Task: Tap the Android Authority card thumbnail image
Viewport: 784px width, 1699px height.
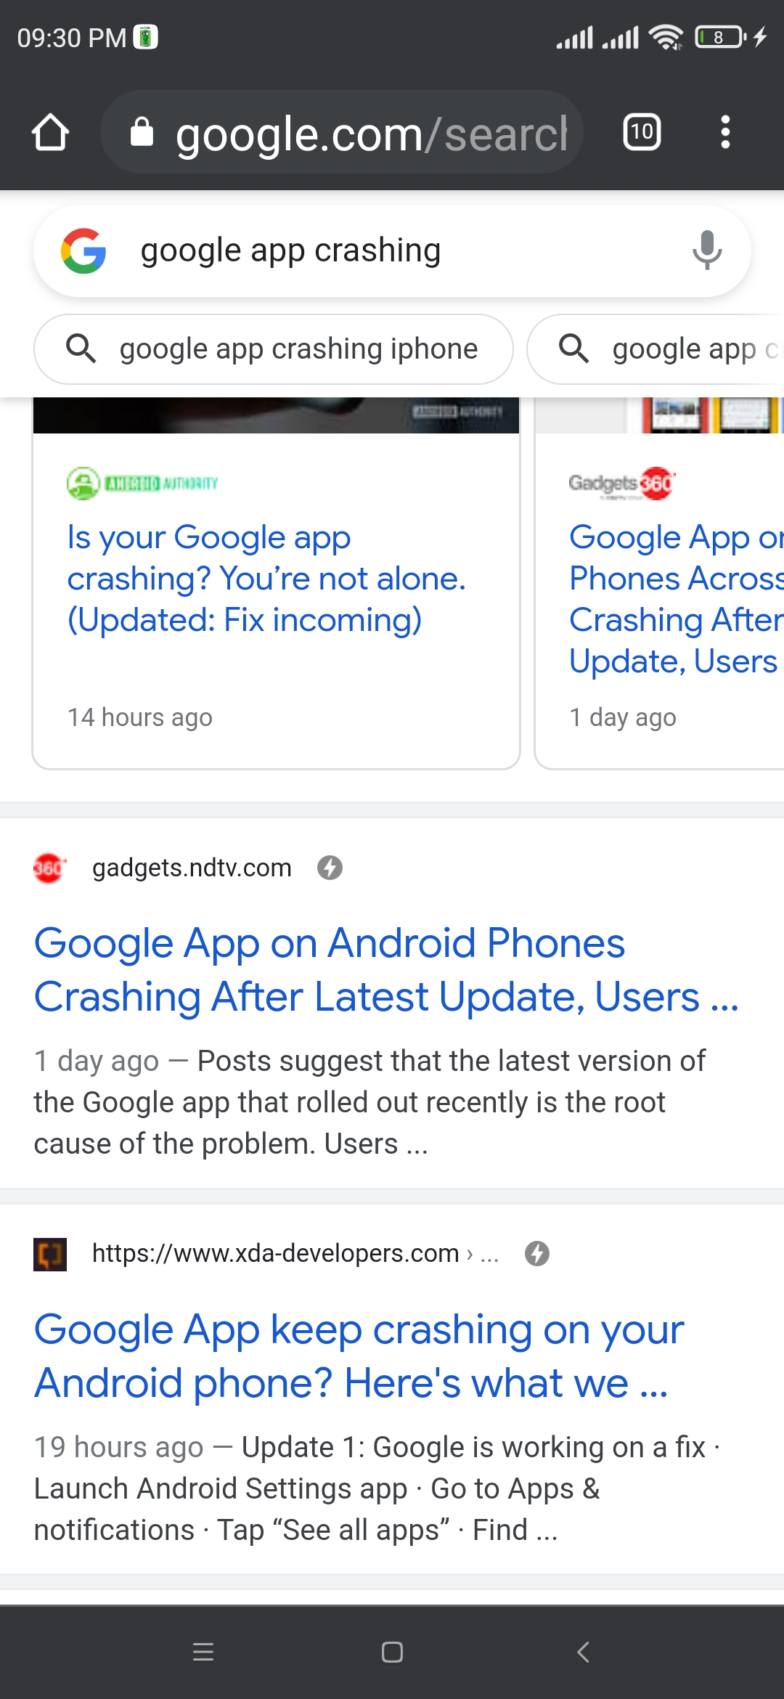Action: [x=276, y=415]
